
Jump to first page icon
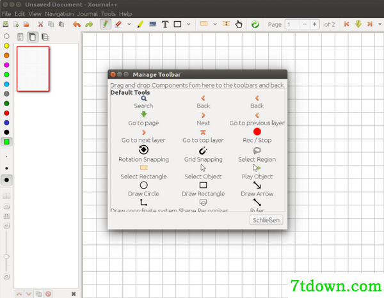point(346,24)
